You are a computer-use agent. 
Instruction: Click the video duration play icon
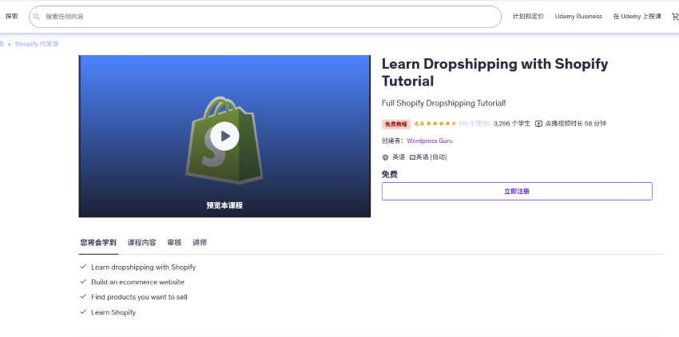pos(538,124)
